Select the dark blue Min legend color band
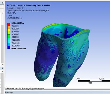 tap(9, 47)
